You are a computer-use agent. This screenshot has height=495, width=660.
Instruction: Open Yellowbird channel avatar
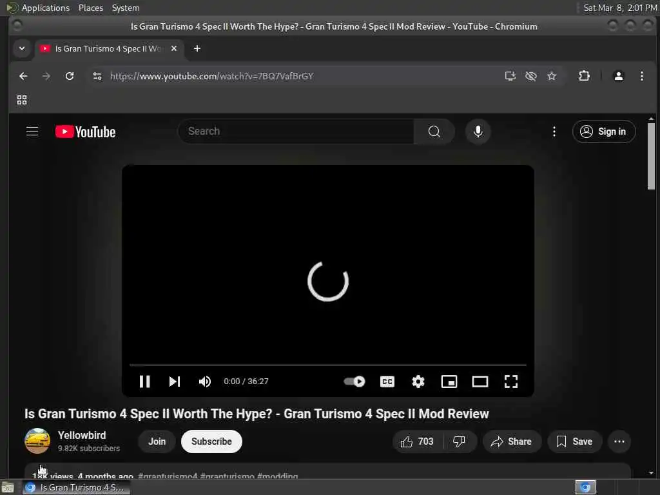37,441
